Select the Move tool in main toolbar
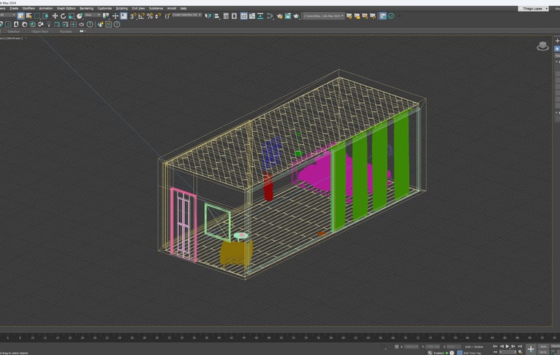The width and height of the screenshot is (560, 355). coord(55,15)
